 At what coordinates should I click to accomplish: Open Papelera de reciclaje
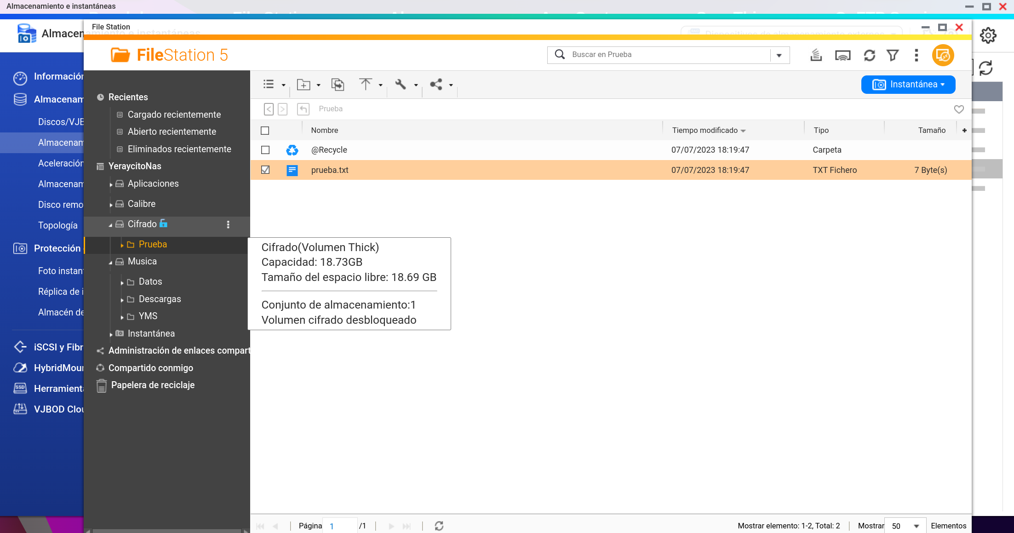pyautogui.click(x=153, y=385)
